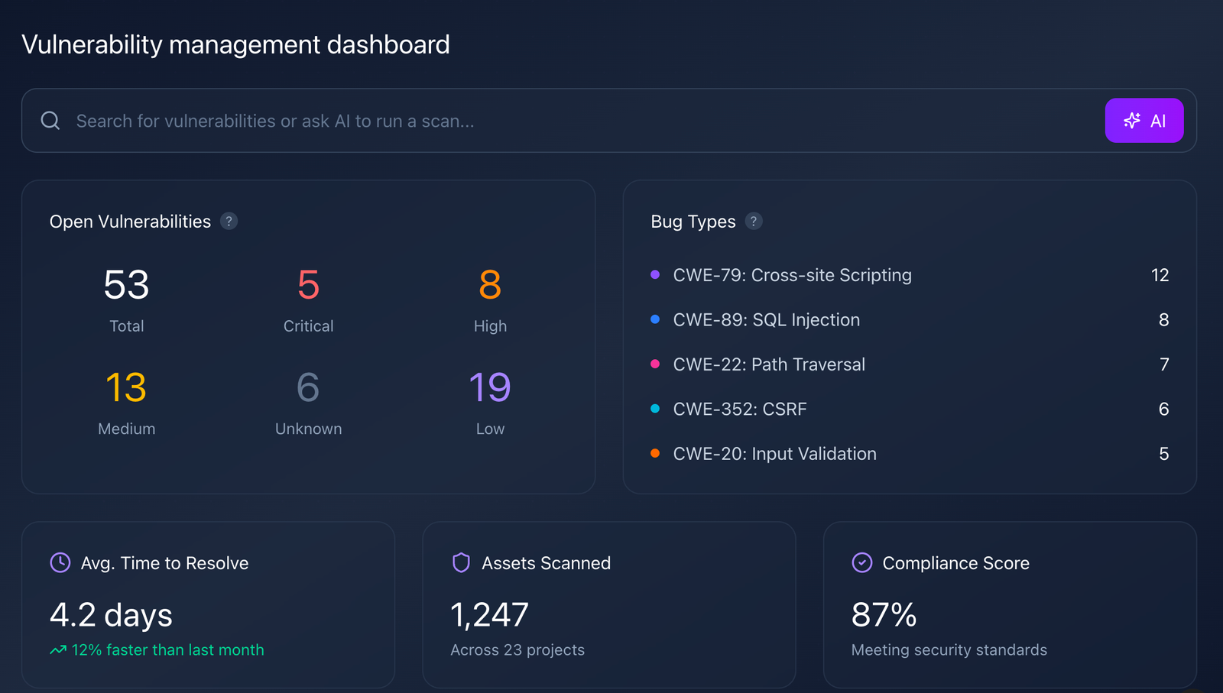1223x693 pixels.
Task: Click the green trending-up arrow icon
Action: [x=58, y=650]
